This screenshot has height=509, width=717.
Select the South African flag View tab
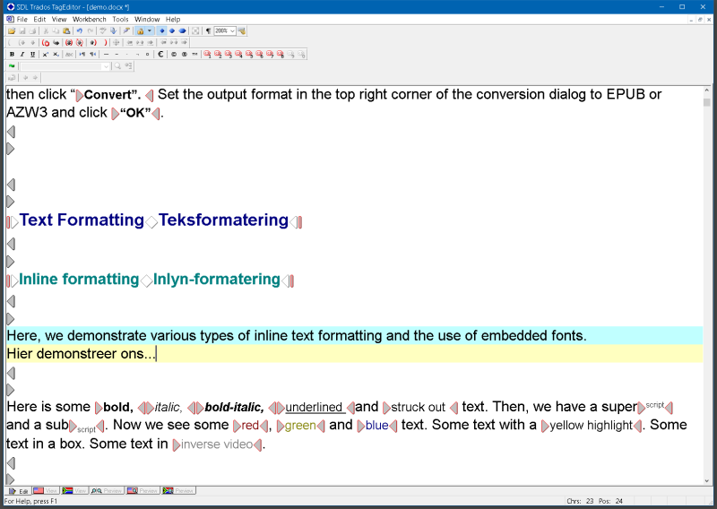coord(74,491)
